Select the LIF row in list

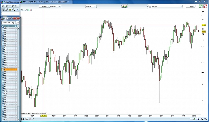coord(9,41)
